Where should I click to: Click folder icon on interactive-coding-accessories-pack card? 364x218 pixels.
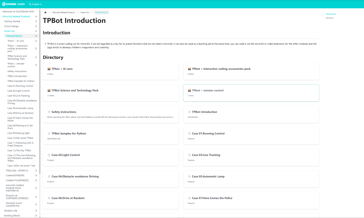(189, 69)
